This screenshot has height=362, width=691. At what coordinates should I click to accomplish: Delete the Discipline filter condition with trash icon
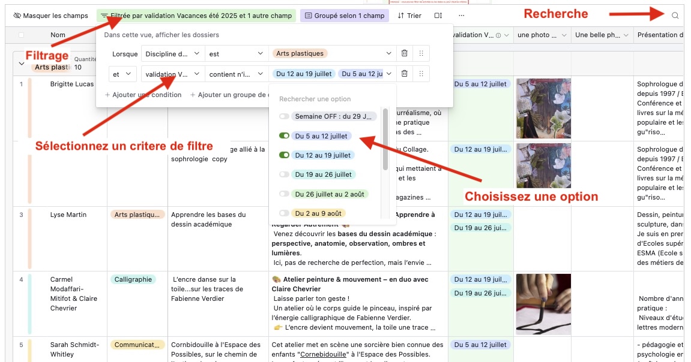(404, 54)
